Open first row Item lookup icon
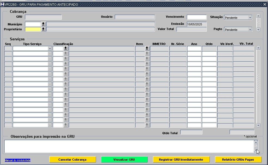Viewport: 268px width, 165px height. pyautogui.click(x=147, y=49)
